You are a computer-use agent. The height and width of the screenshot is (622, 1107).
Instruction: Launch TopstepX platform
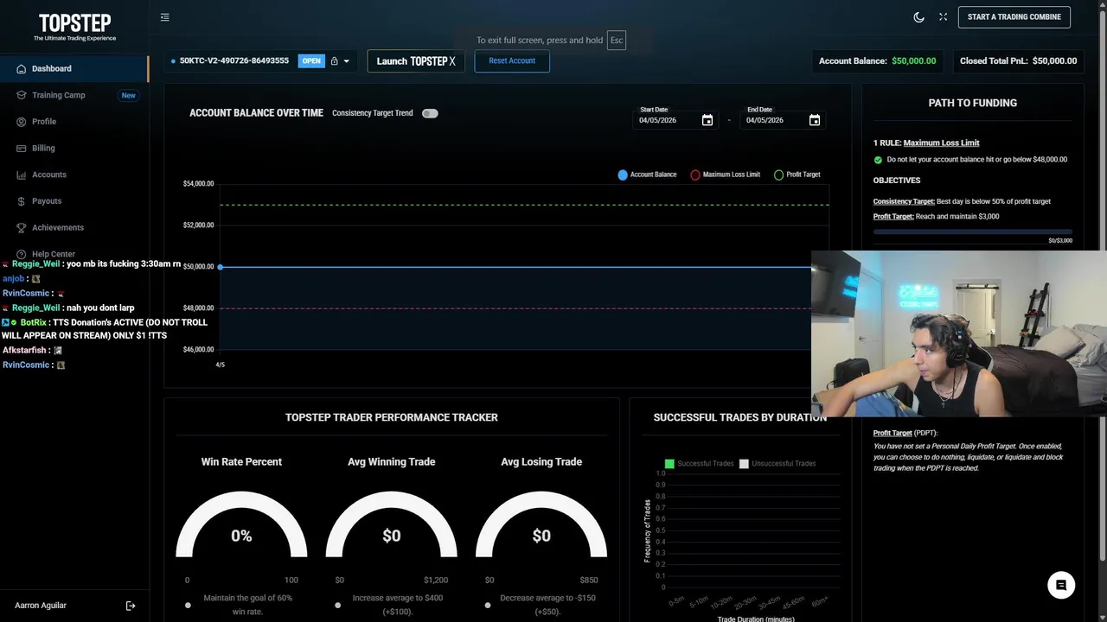pyautogui.click(x=416, y=61)
